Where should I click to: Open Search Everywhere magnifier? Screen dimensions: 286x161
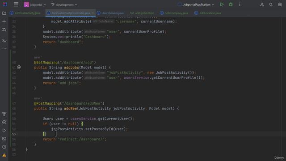pyautogui.click(x=271, y=4)
